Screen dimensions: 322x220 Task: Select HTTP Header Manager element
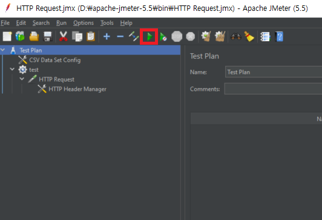coord(77,89)
